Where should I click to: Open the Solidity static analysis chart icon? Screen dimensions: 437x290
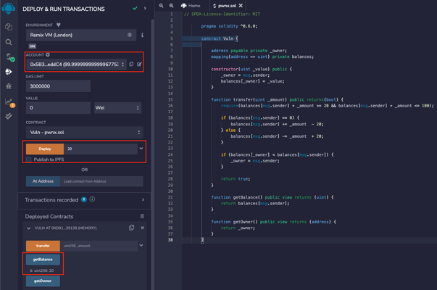point(9,101)
